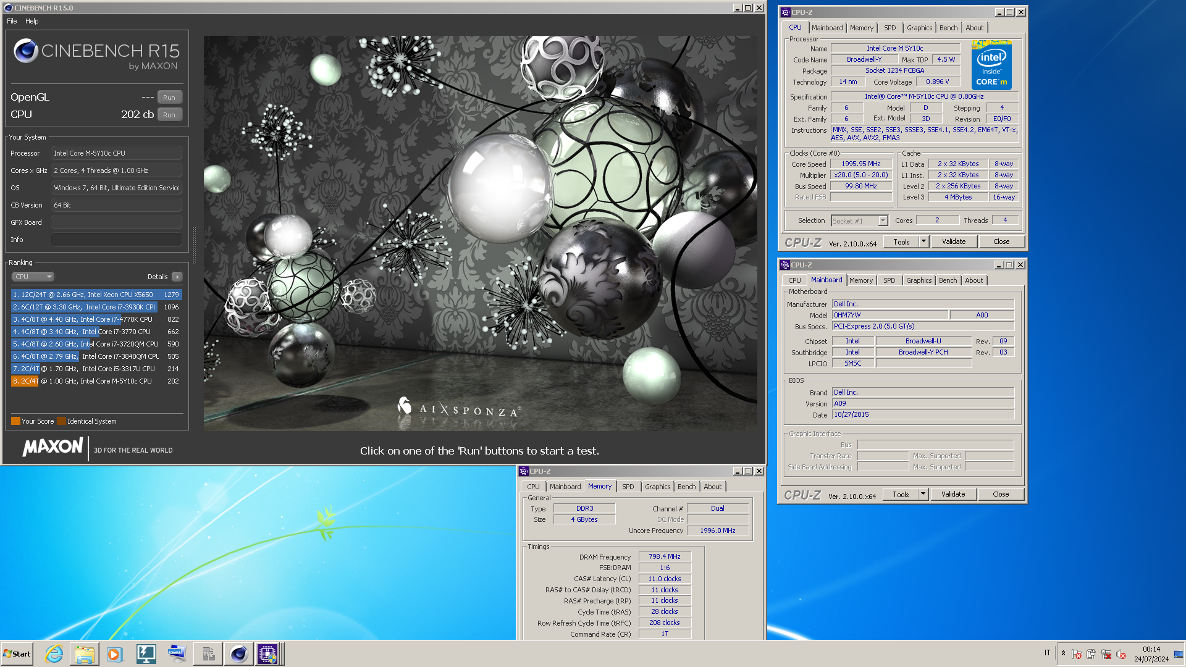This screenshot has height=667, width=1186.
Task: Run the CPU benchmark
Action: (169, 115)
